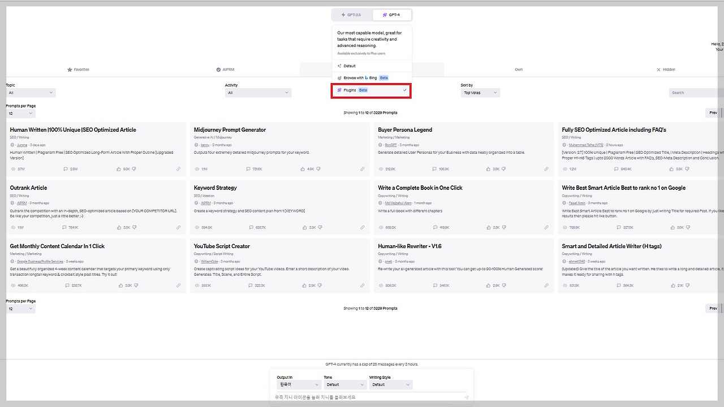Select Browse with Bing Beta mode
724x407 pixels.
[372, 77]
